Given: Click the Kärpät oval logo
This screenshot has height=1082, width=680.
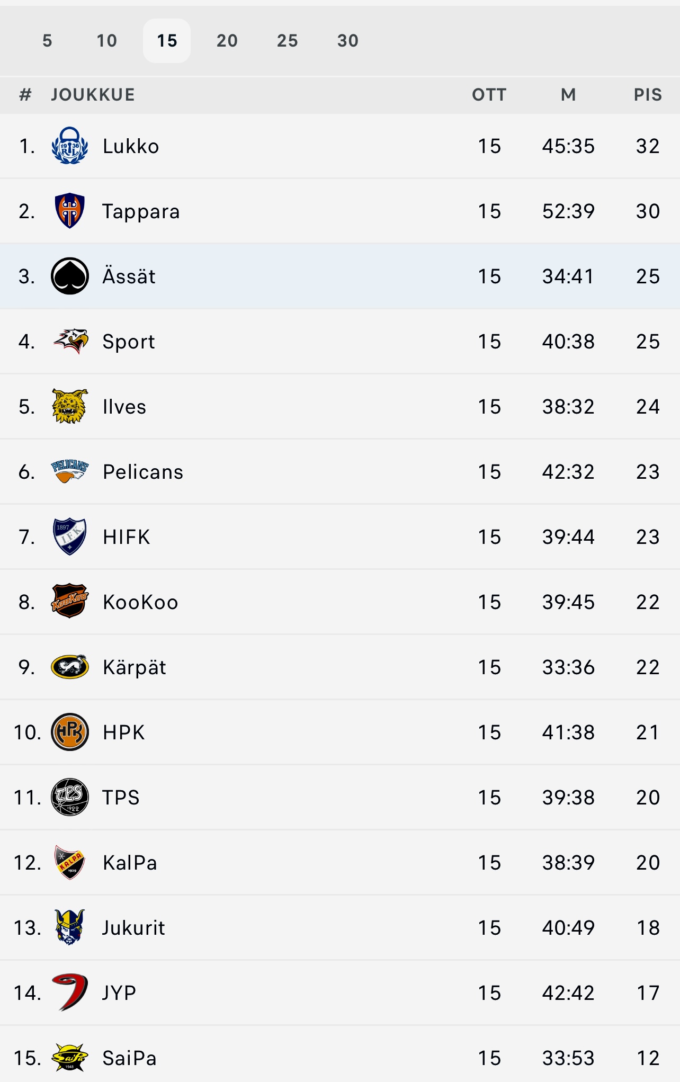Looking at the screenshot, I should [x=69, y=667].
